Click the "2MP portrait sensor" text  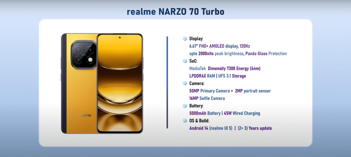[x=253, y=91]
